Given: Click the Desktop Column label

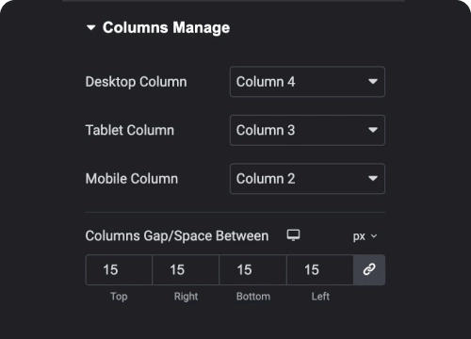Looking at the screenshot, I should click(x=137, y=82).
